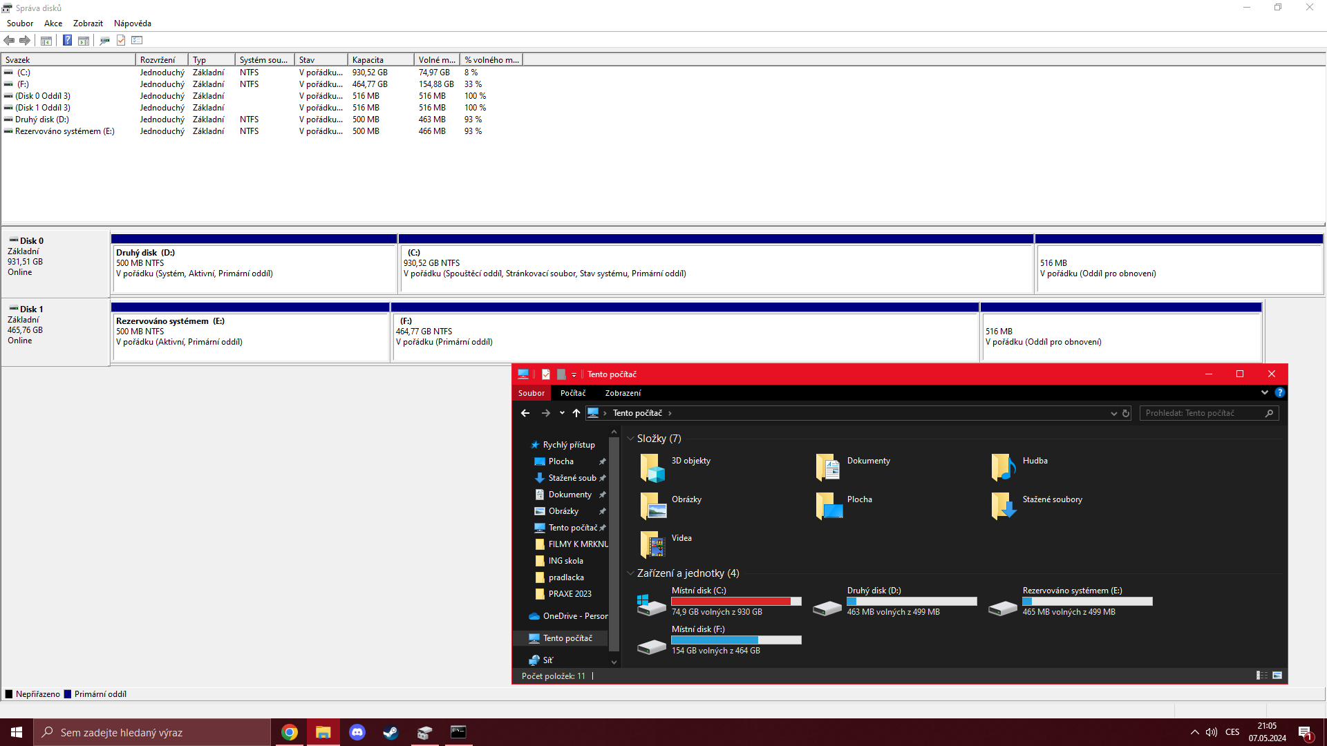Click the show/hide console tree icon
The height and width of the screenshot is (746, 1327).
pyautogui.click(x=46, y=40)
